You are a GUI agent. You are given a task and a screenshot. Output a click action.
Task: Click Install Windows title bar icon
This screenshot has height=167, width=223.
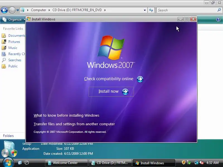(x=29, y=19)
